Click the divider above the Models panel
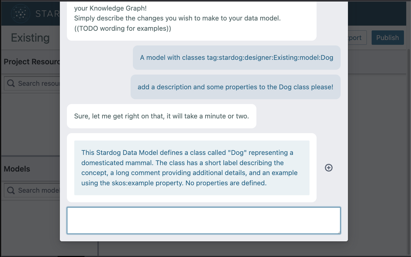The image size is (411, 257). (30, 156)
